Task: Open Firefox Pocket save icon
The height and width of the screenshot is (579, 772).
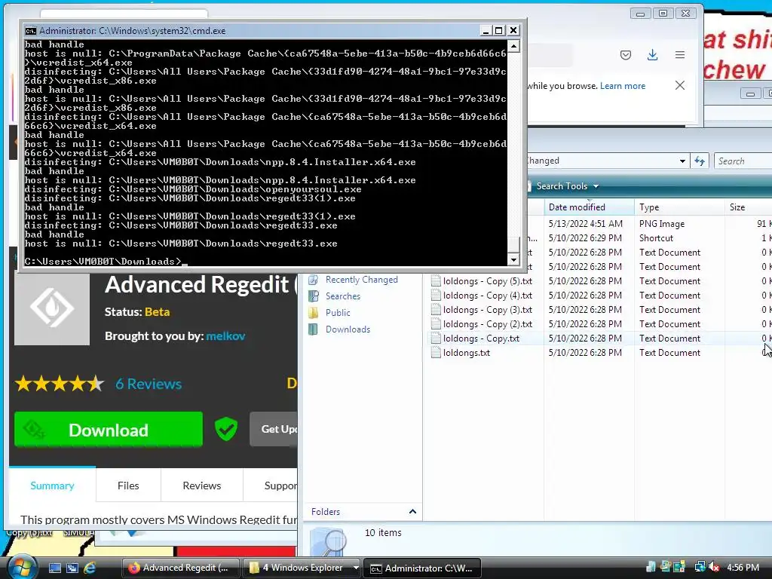Action: (625, 55)
